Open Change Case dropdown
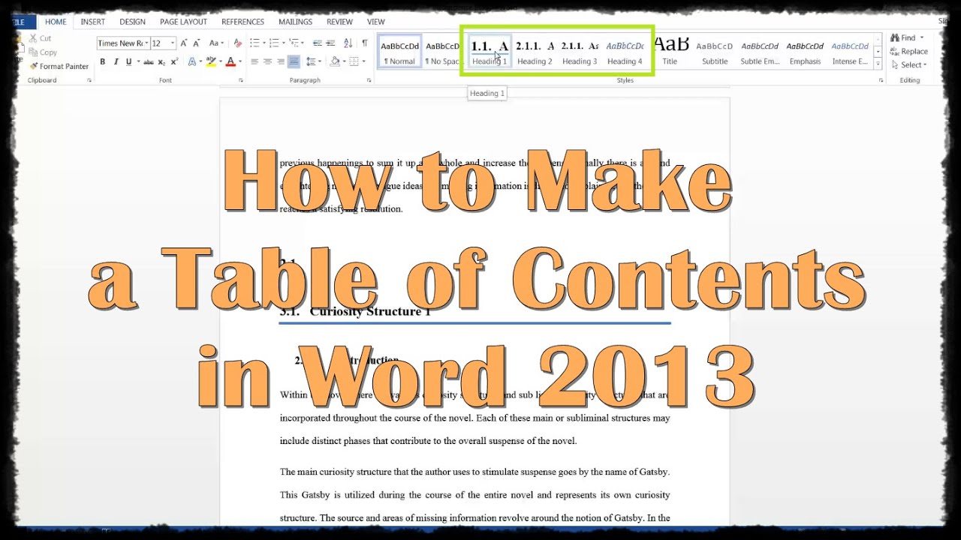 pyautogui.click(x=216, y=43)
